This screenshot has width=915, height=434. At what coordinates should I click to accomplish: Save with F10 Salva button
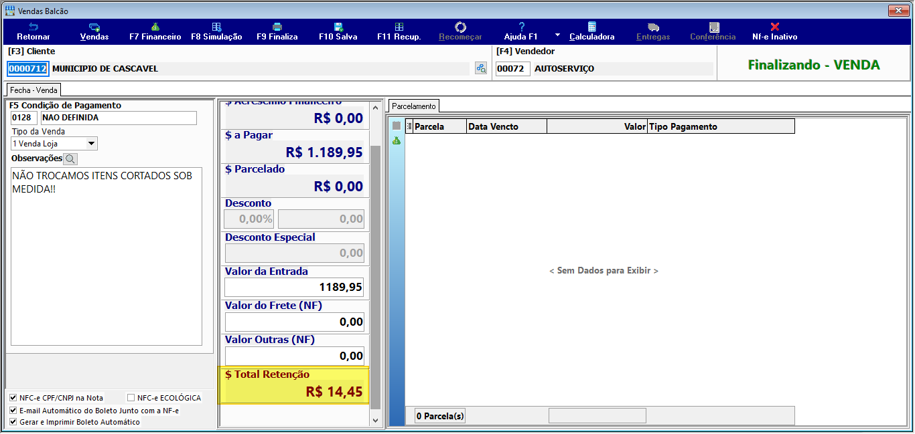pyautogui.click(x=338, y=31)
